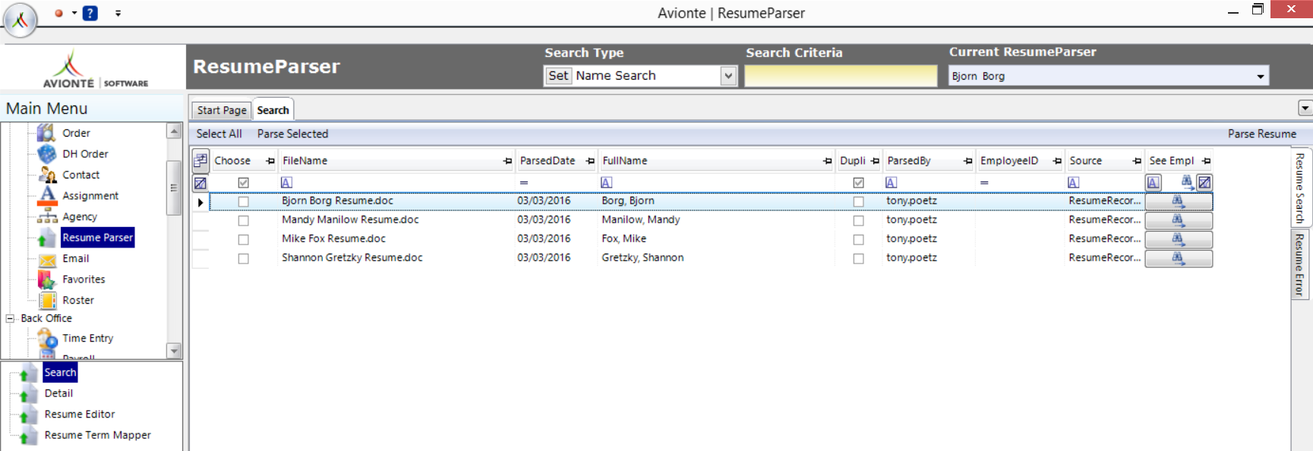Check Dupli box for Manilow, Mandy row
Image resolution: width=1313 pixels, height=451 pixels.
[x=858, y=221]
